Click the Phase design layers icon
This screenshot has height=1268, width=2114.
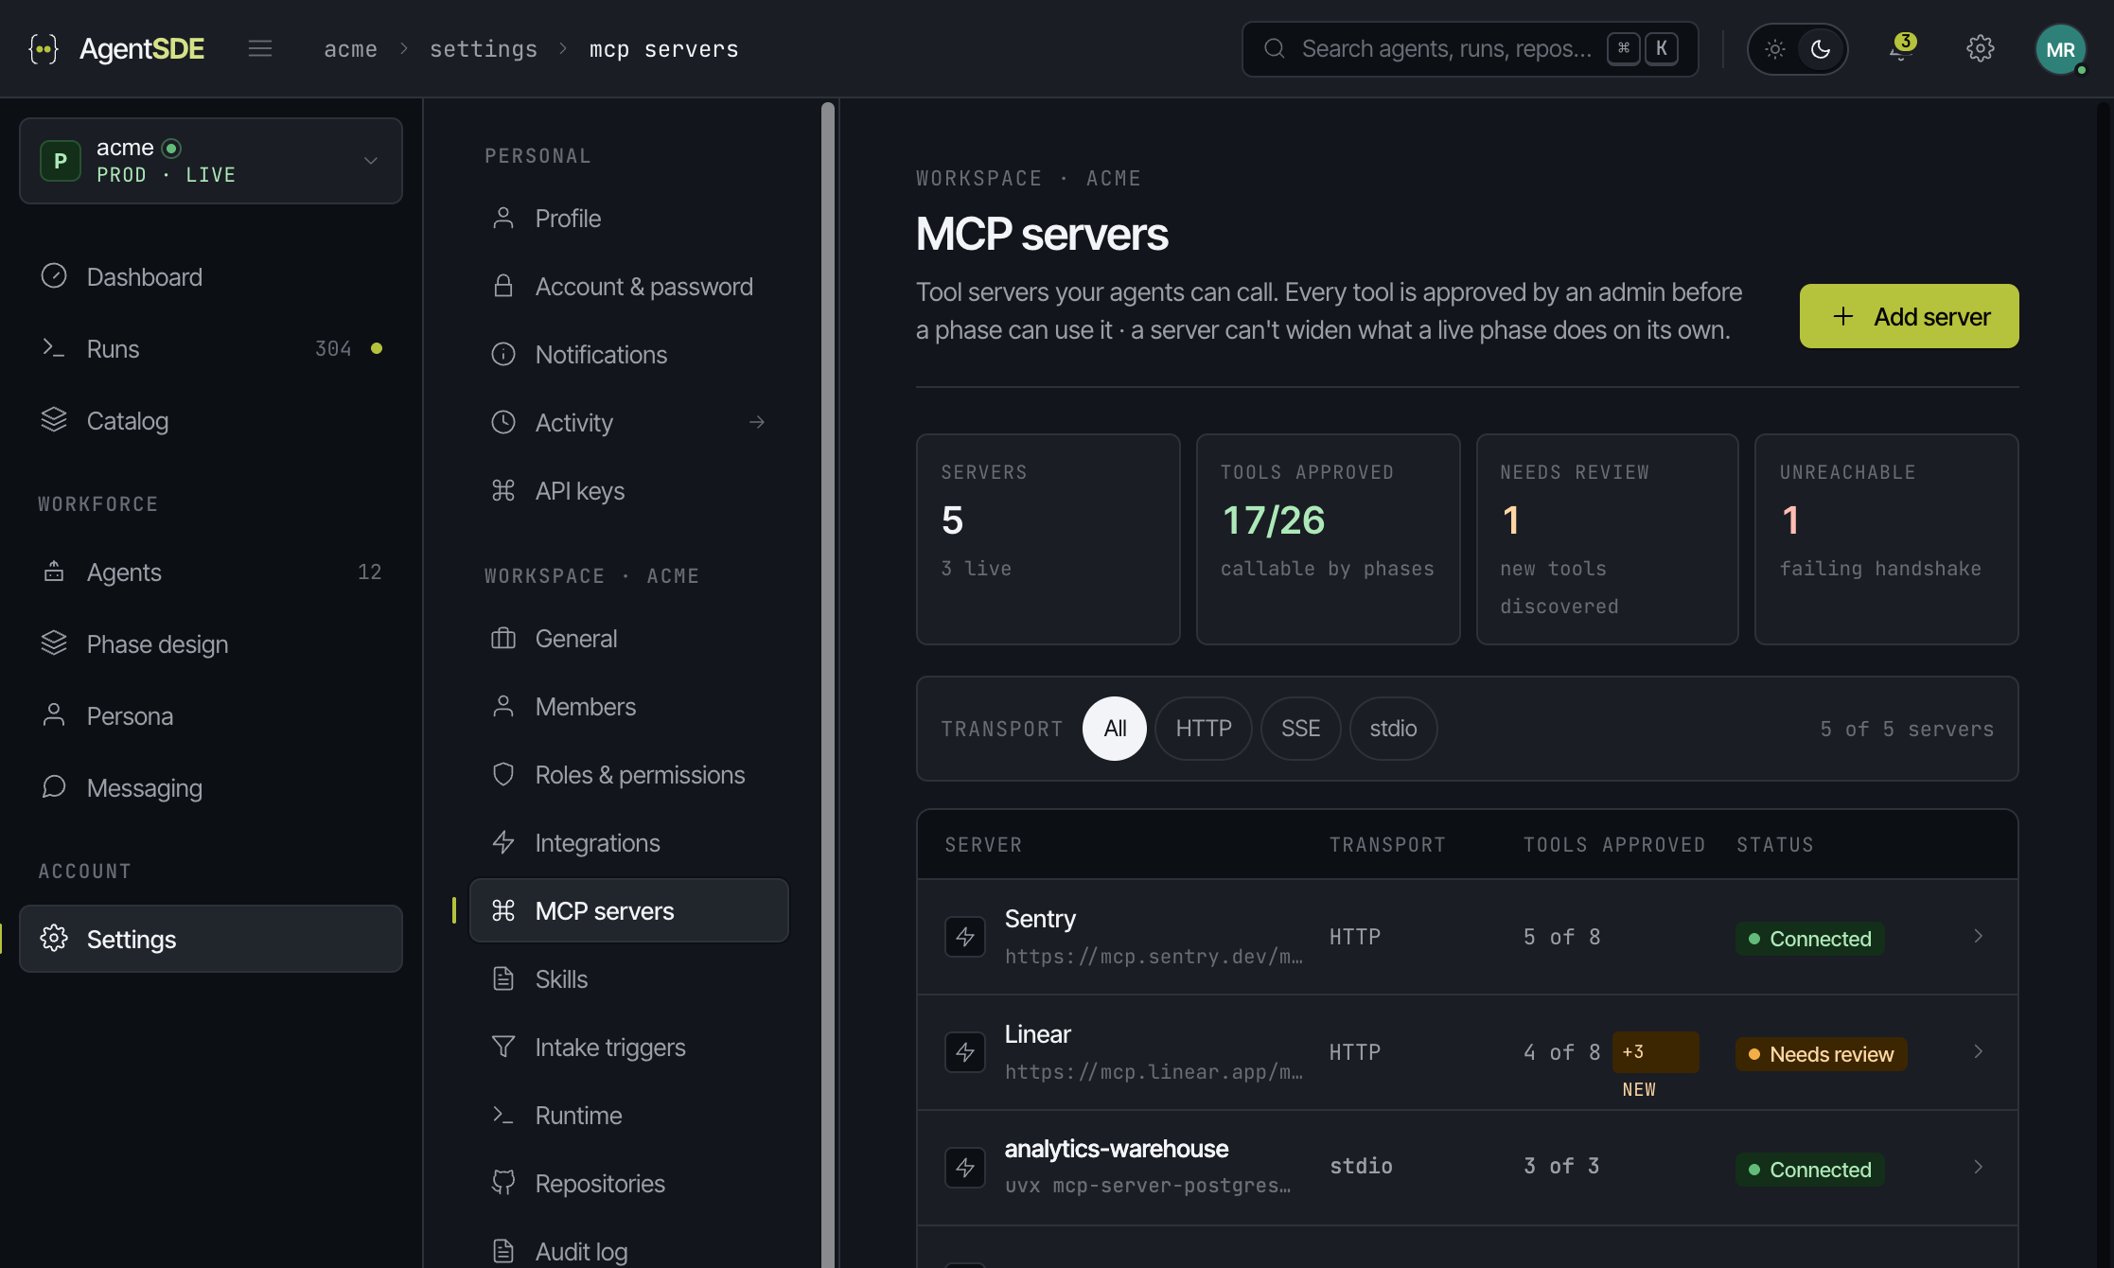coord(54,643)
